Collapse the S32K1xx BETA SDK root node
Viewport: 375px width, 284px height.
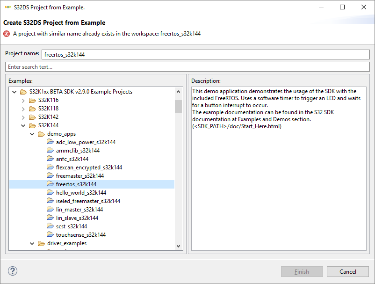point(14,92)
